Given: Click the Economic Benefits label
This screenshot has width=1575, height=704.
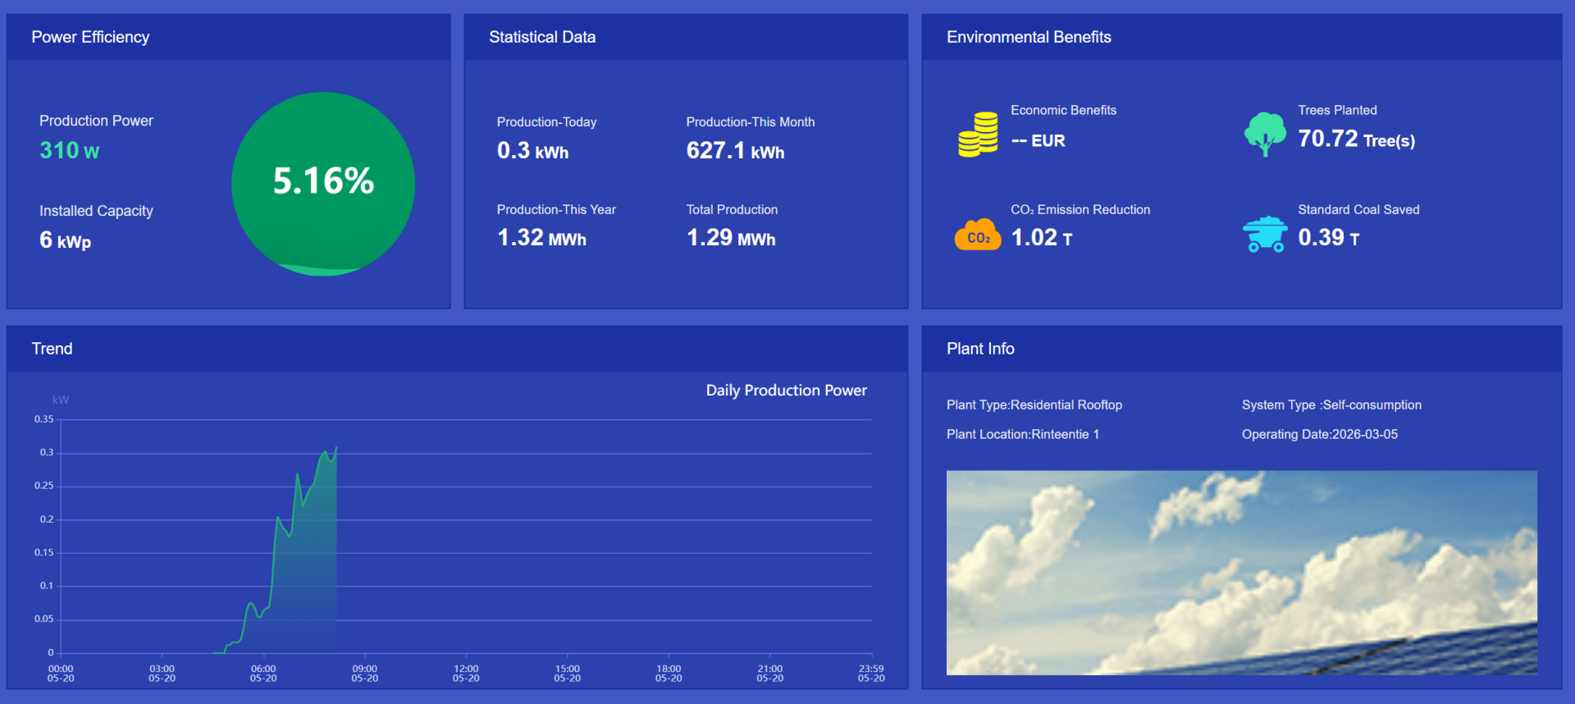Looking at the screenshot, I should point(1063,110).
